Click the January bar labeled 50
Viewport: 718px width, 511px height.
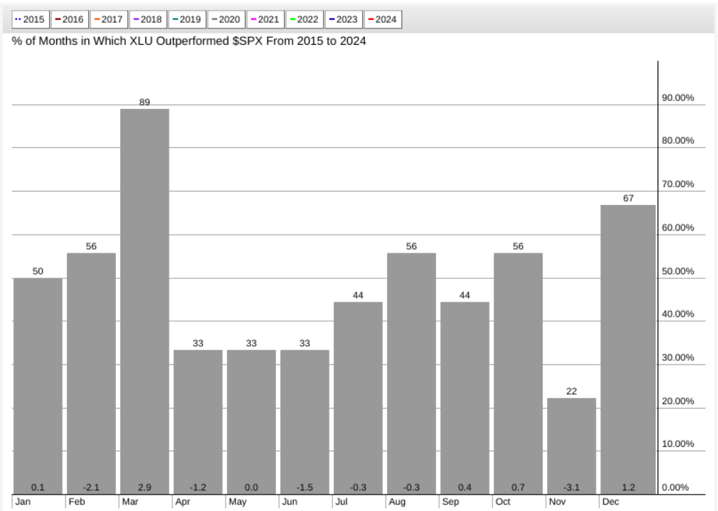pos(38,386)
